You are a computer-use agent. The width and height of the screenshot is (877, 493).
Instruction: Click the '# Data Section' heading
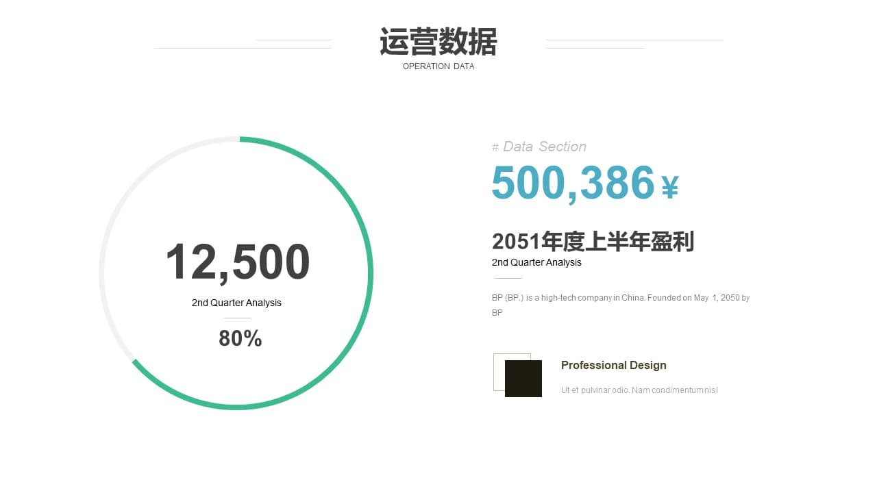pos(539,147)
